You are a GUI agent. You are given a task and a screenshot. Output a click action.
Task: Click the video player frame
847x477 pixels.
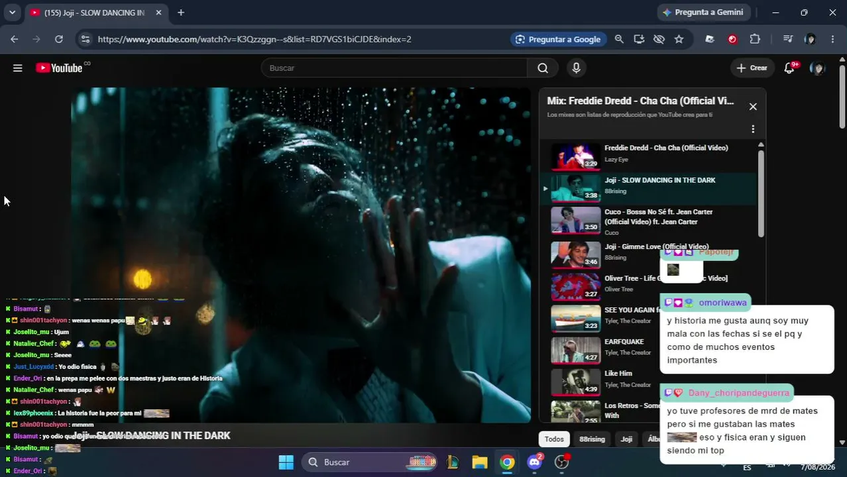301,255
